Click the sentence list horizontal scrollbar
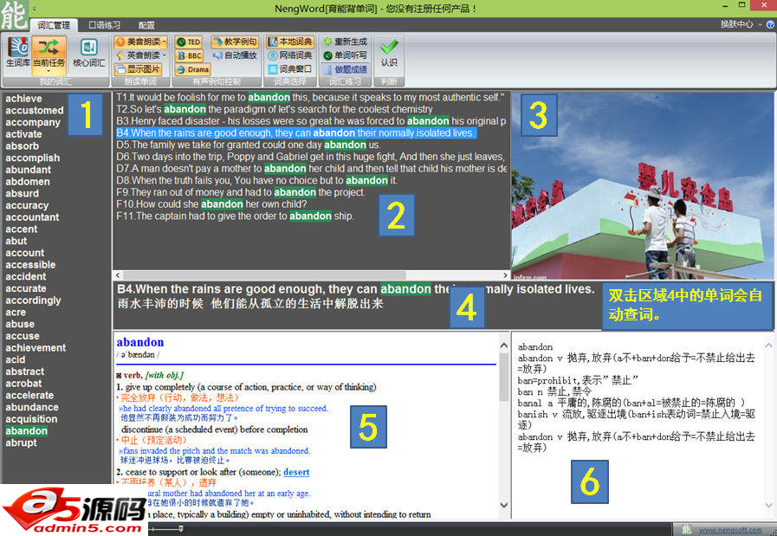Image resolution: width=777 pixels, height=536 pixels. (x=264, y=275)
